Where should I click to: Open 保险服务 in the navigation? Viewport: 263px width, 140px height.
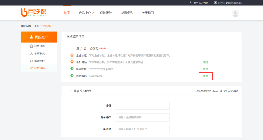click(106, 13)
